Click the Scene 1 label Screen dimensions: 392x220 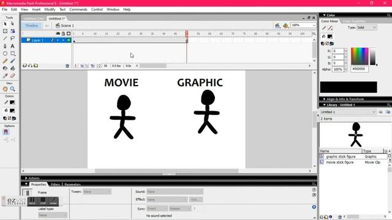pos(67,26)
